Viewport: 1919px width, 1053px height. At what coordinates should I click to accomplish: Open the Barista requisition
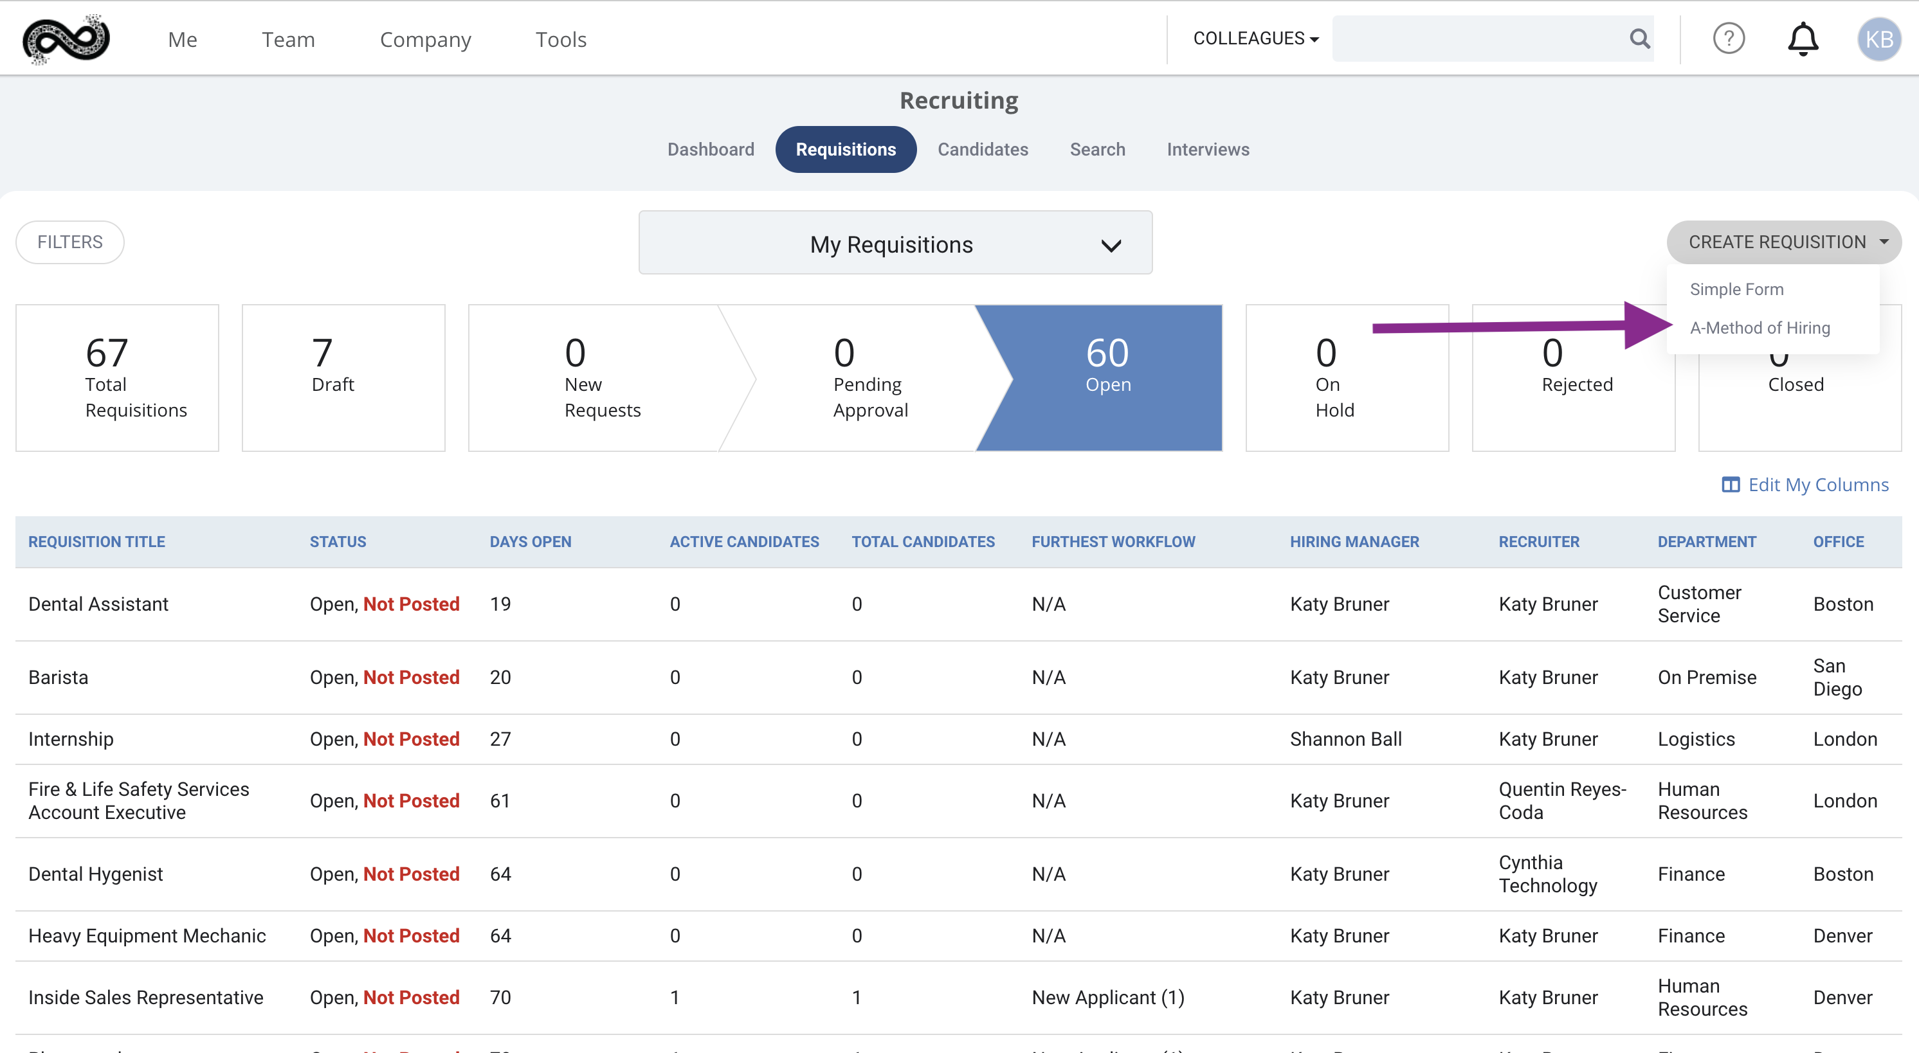point(58,677)
